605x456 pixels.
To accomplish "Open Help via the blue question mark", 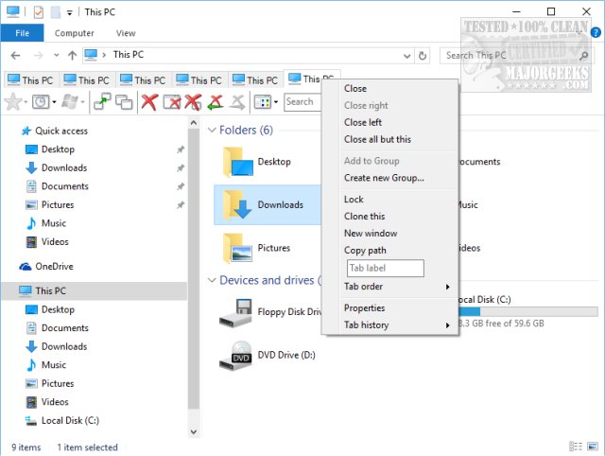I will [596, 32].
